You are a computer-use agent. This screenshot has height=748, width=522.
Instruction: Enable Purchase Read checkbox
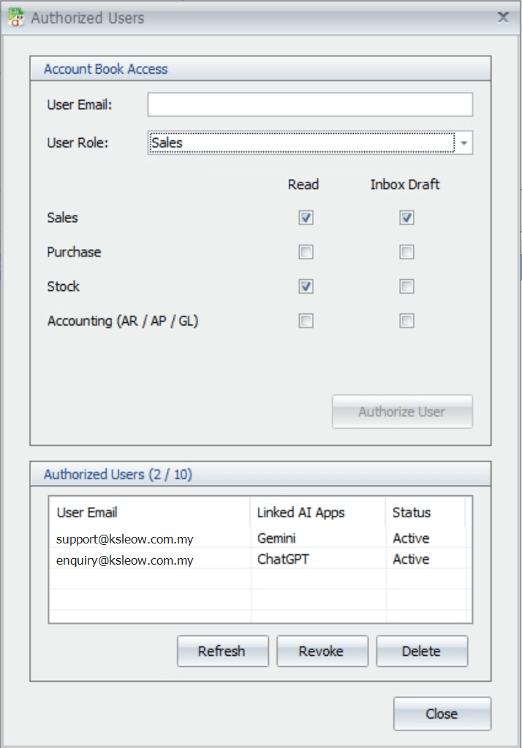(x=306, y=252)
